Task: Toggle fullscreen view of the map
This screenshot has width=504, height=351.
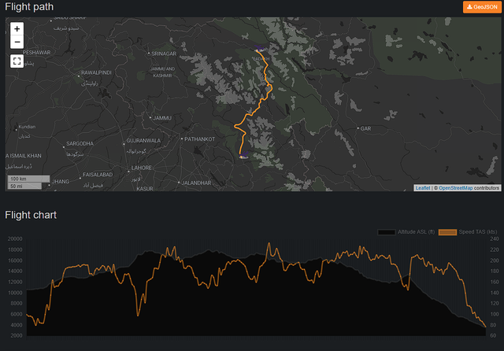Action: 17,61
